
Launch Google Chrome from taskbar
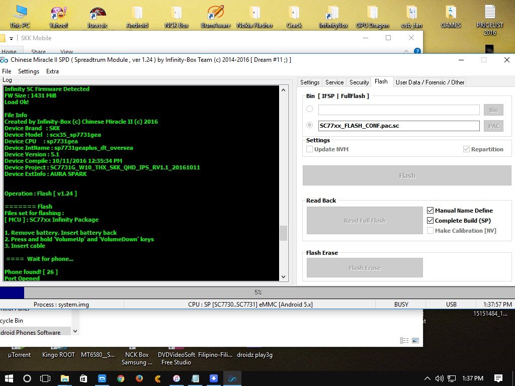coord(121,378)
